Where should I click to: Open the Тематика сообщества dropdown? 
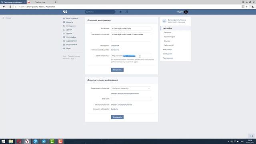[131, 88]
